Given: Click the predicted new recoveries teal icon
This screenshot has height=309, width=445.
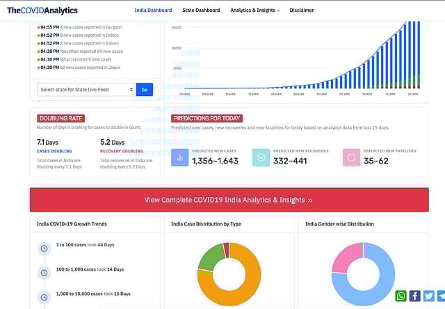Looking at the screenshot, I should 261,157.
